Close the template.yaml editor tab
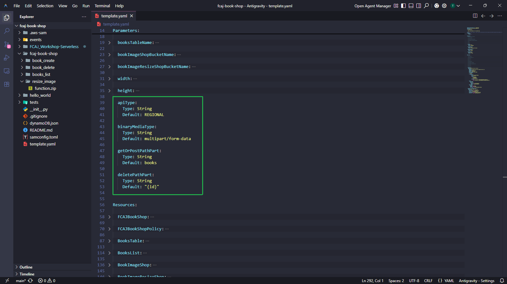 point(132,16)
